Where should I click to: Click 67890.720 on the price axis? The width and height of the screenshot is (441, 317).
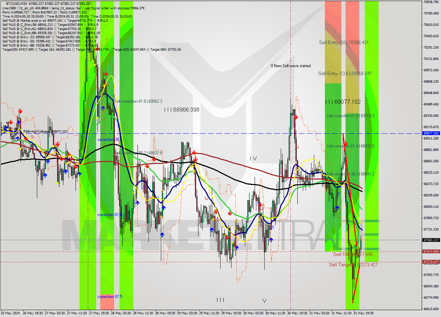(x=431, y=218)
